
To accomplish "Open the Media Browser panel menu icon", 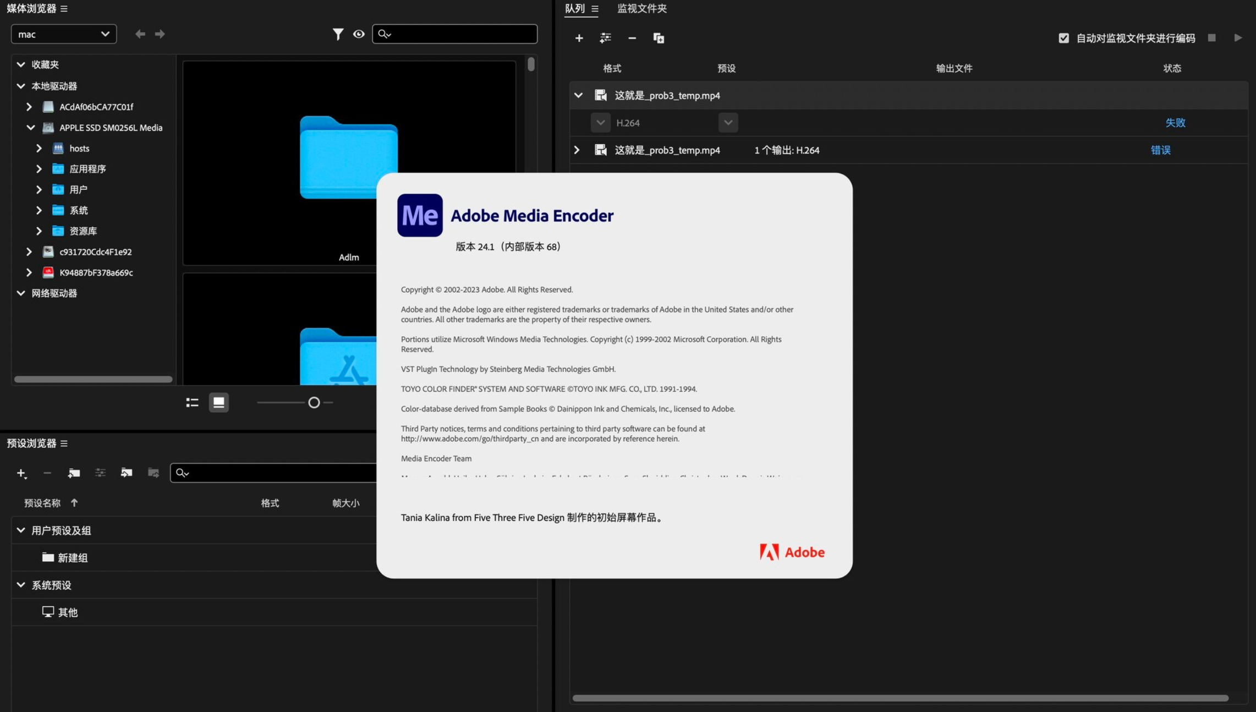I will click(x=64, y=9).
